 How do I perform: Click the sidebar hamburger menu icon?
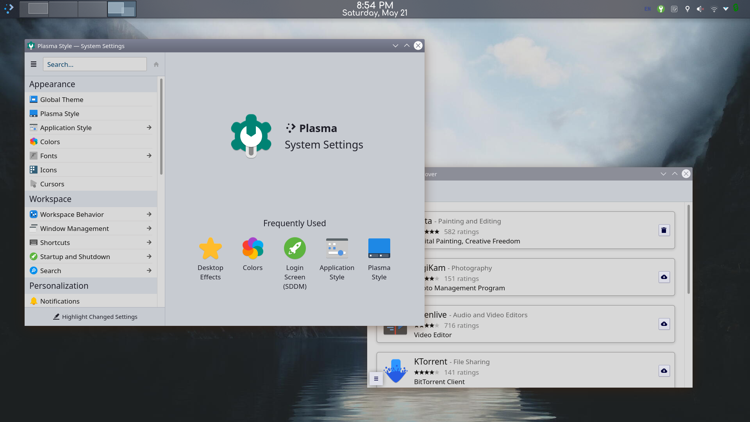pyautogui.click(x=34, y=64)
